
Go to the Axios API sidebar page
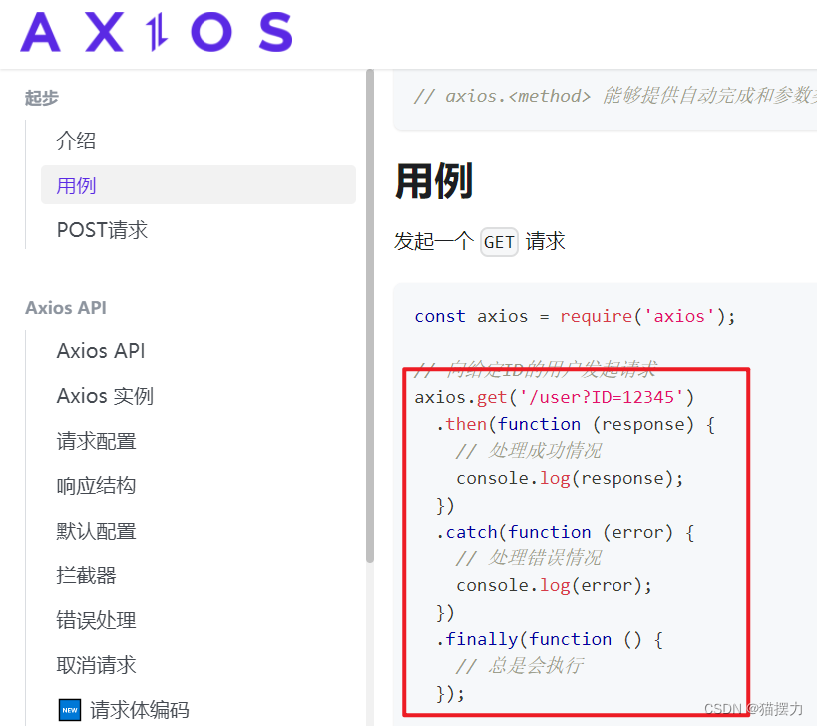[101, 351]
